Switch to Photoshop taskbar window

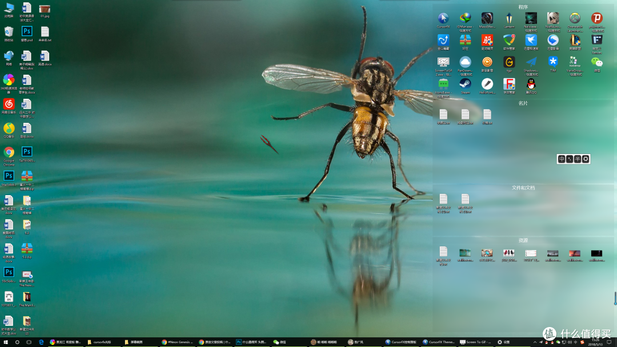coord(252,342)
